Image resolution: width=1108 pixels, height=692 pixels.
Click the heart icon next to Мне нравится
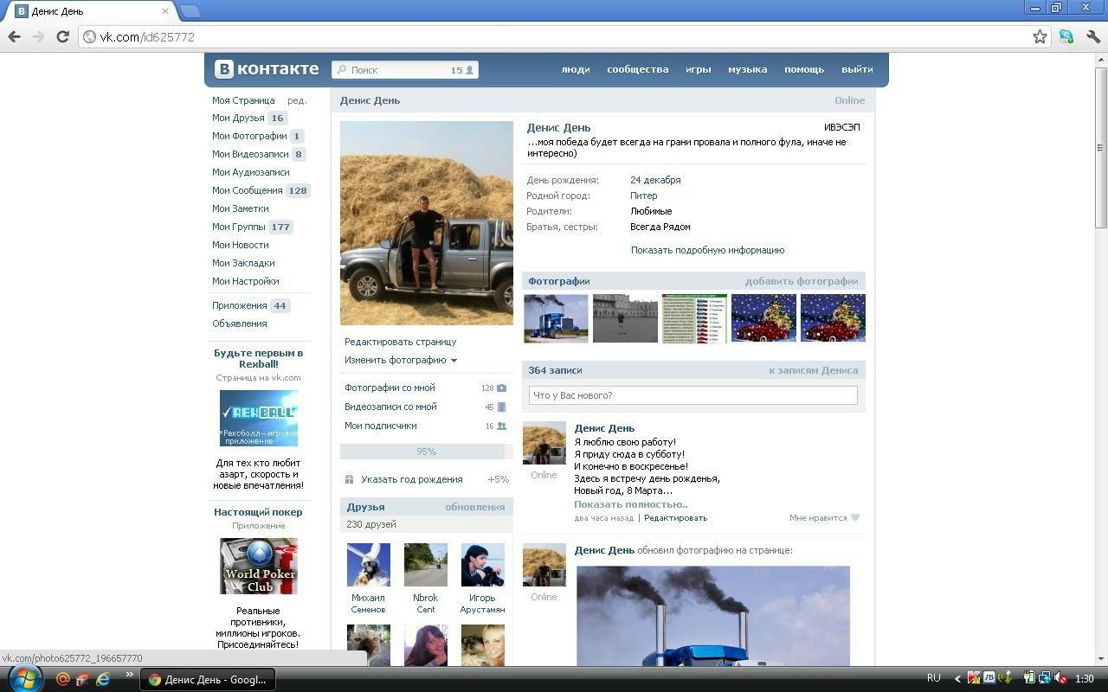point(855,518)
